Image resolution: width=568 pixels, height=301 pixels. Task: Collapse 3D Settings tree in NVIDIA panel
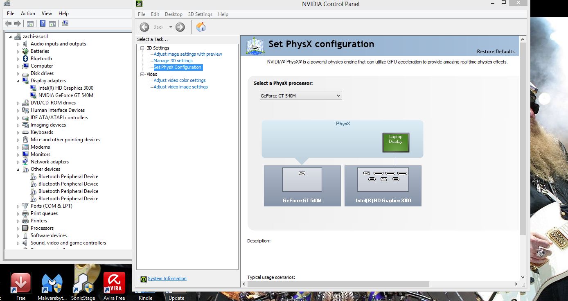(142, 48)
